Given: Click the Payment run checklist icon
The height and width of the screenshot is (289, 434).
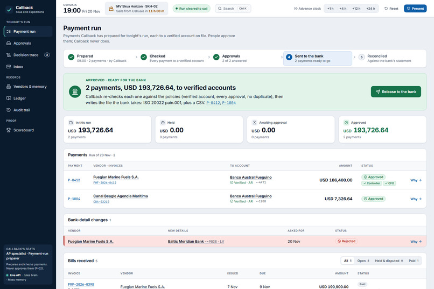Looking at the screenshot, I should [x=9, y=32].
